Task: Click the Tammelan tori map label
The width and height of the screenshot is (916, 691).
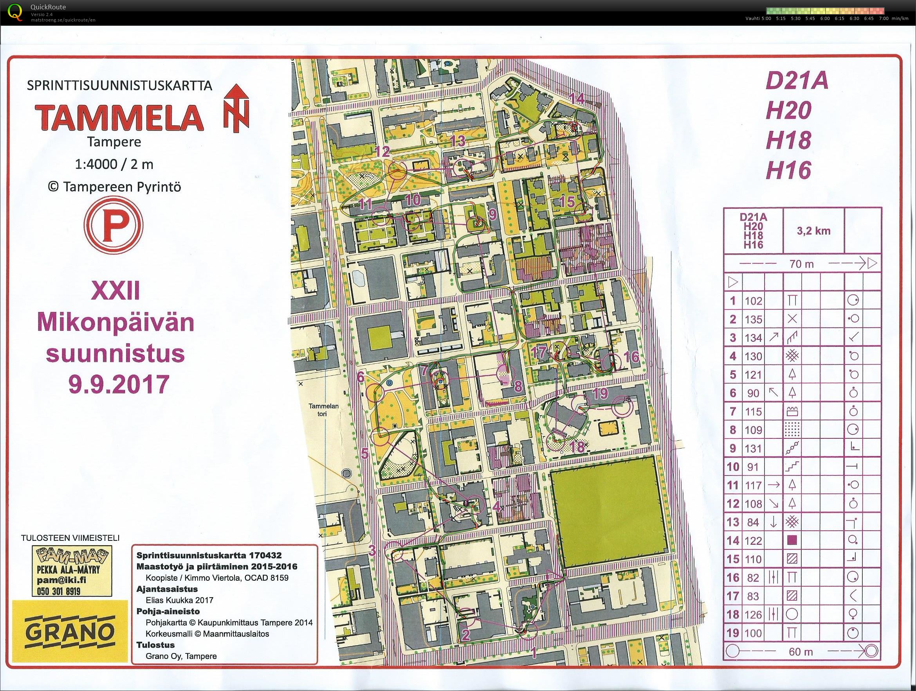Action: (323, 410)
